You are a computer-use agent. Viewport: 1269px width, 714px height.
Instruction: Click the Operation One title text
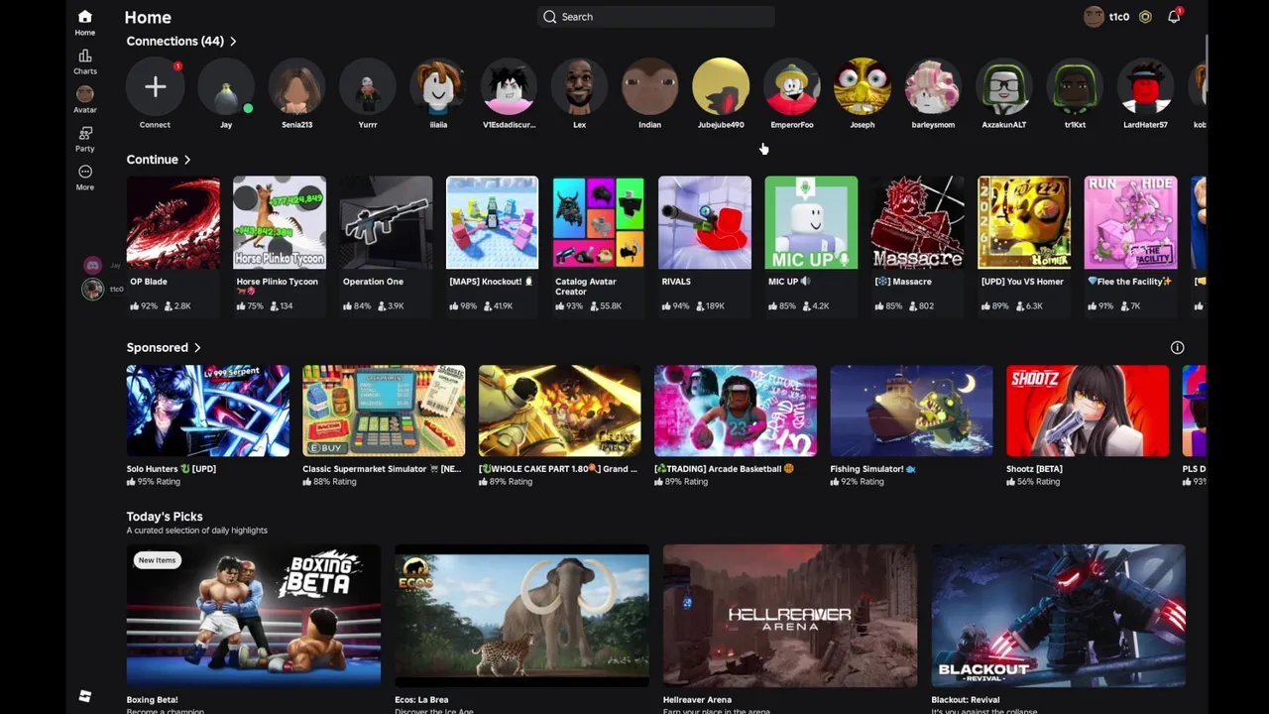pos(373,282)
